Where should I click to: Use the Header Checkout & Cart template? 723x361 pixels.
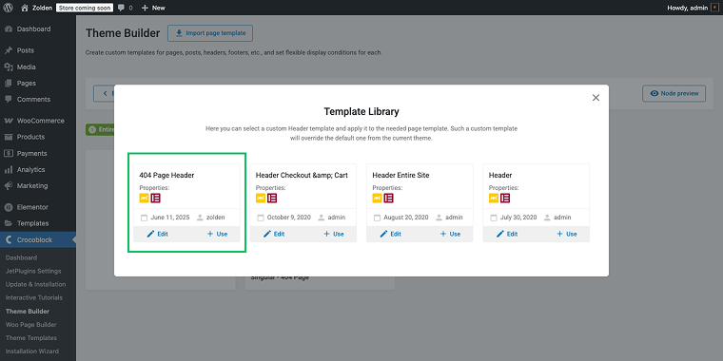334,234
